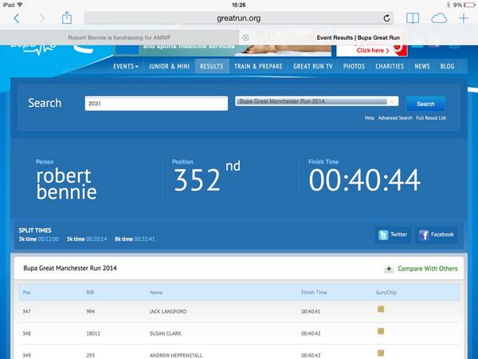Open the Advanced Search link
This screenshot has width=478, height=359.
point(395,118)
